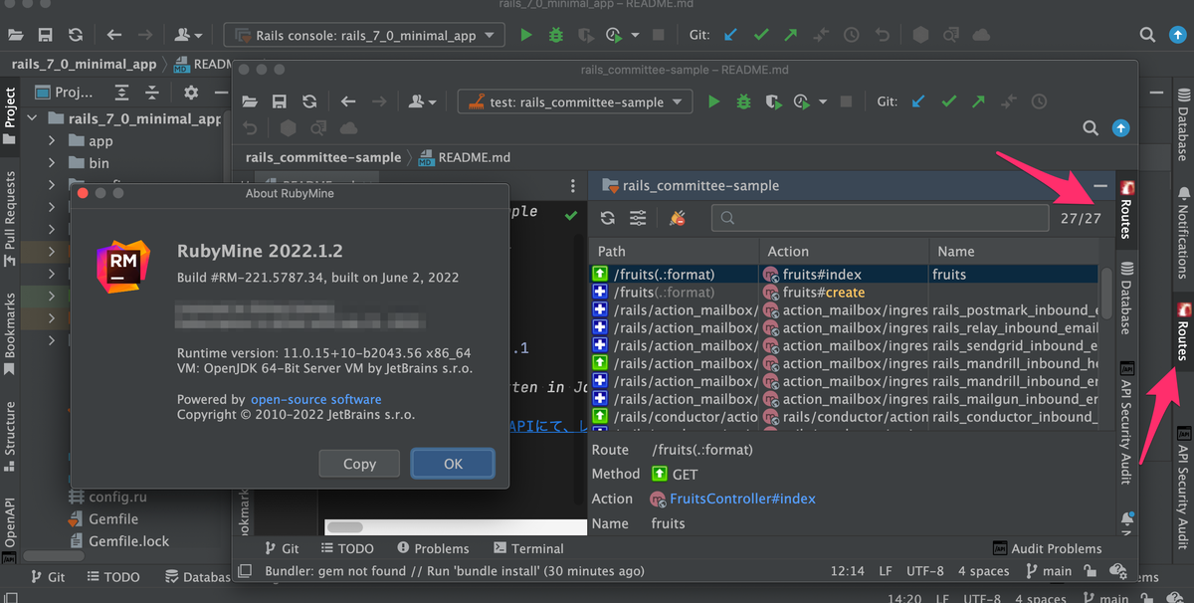Image resolution: width=1194 pixels, height=603 pixels.
Task: Click Save All in rails_7_0_minimal_app toolbar
Action: pyautogui.click(x=45, y=35)
